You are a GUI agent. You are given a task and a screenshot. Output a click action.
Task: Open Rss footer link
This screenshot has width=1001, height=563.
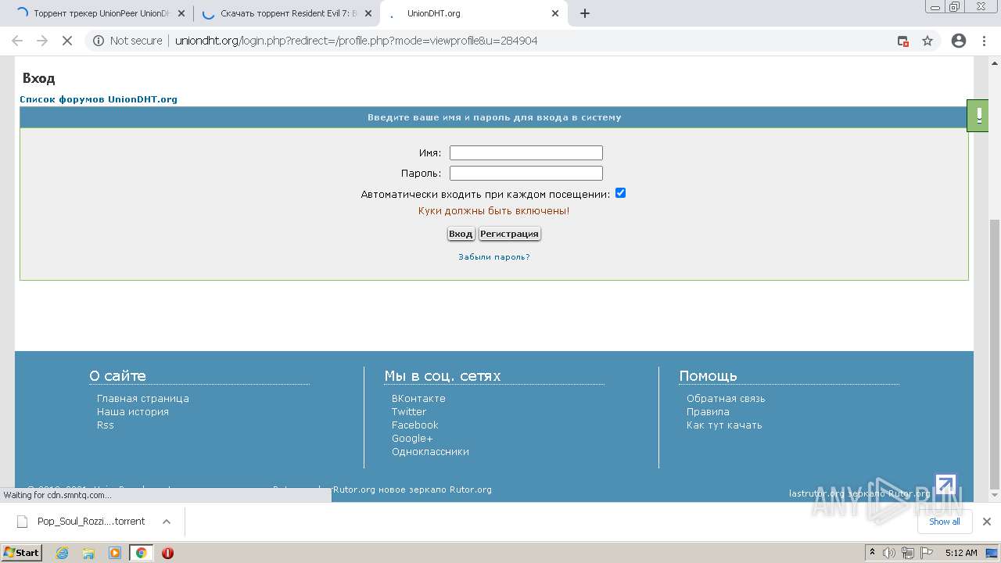106,425
